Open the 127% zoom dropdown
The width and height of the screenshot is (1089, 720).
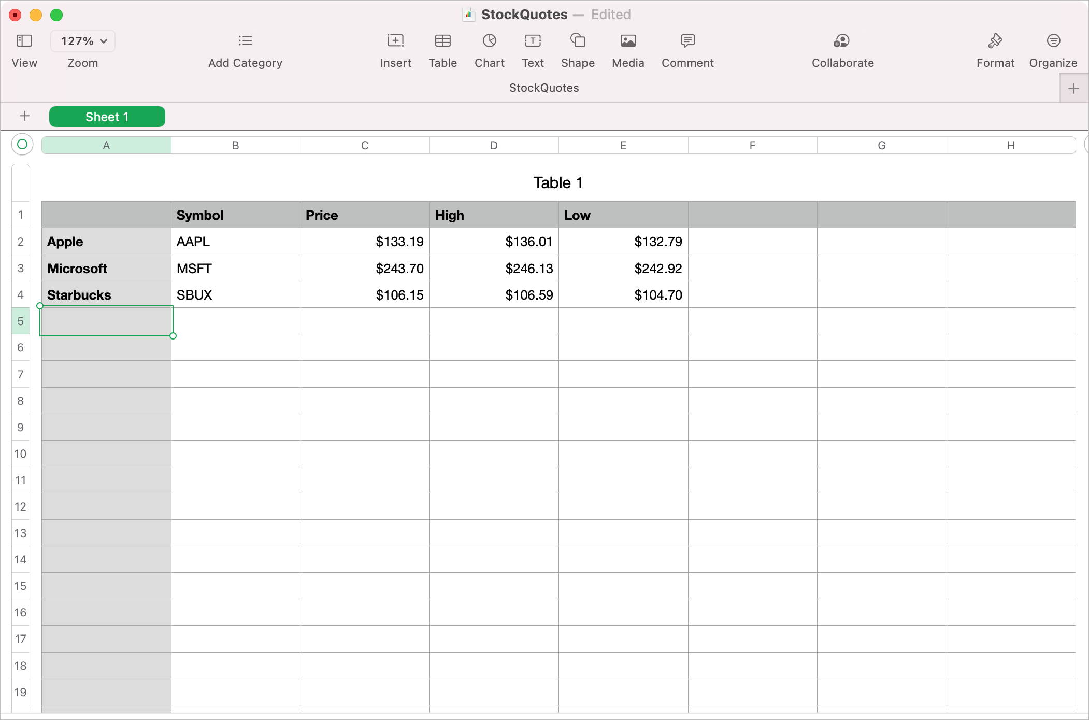83,41
